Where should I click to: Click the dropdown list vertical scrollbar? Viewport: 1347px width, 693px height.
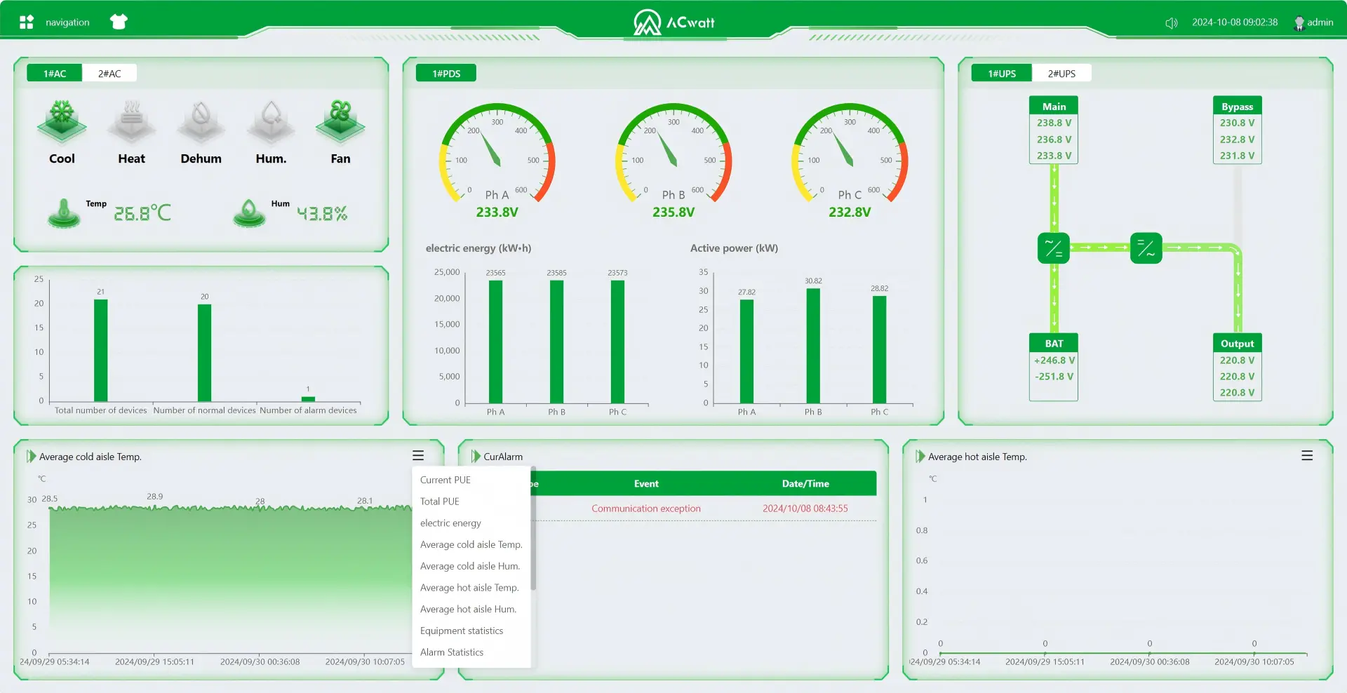point(533,530)
